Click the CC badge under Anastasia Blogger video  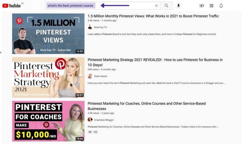coord(96,132)
